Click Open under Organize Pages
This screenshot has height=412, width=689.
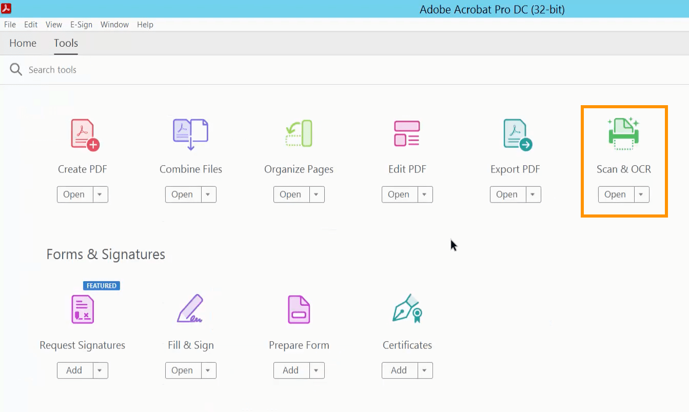(x=291, y=194)
